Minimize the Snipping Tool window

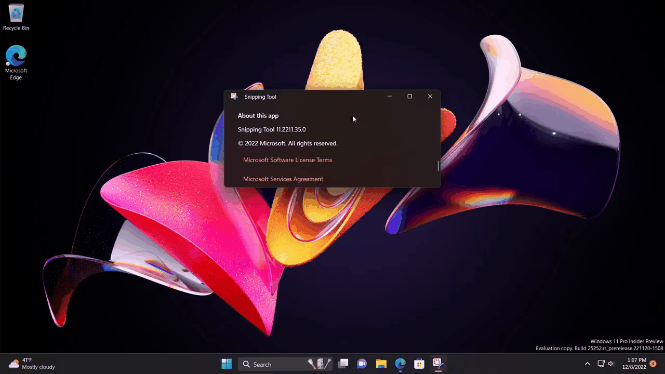(390, 97)
